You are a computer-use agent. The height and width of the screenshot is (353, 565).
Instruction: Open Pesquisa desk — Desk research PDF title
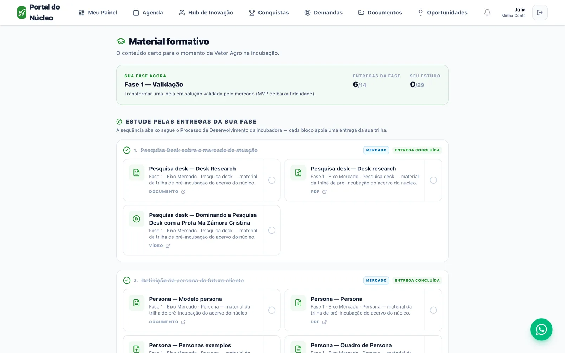(353, 169)
